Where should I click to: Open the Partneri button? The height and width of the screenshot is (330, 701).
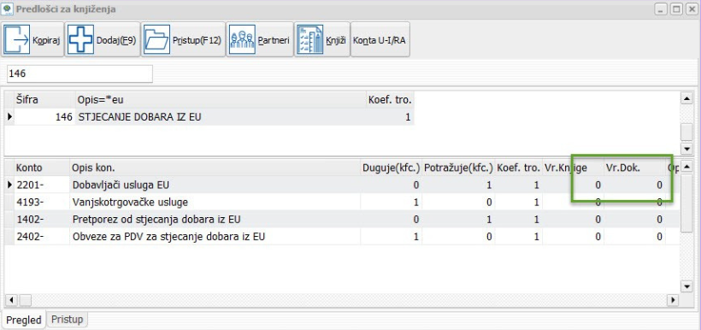260,40
